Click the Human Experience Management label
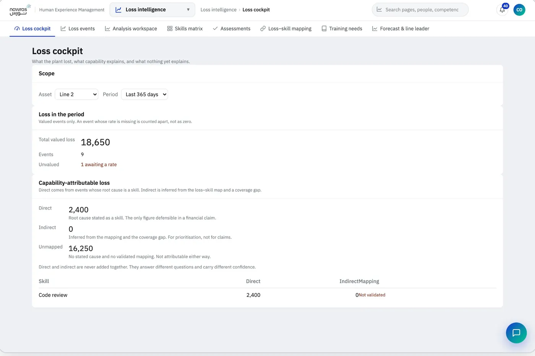This screenshot has width=535, height=356. click(x=72, y=10)
